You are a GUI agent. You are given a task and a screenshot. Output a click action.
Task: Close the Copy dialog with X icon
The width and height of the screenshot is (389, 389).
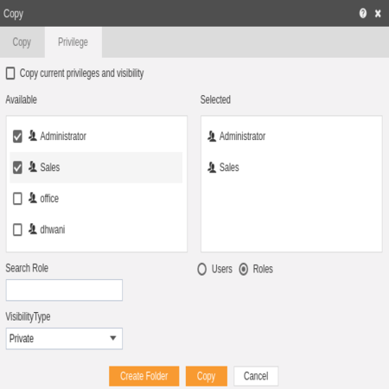[378, 14]
